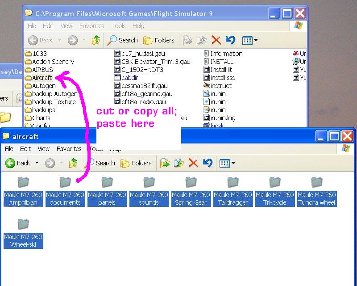Image resolution: width=357 pixels, height=286 pixels.
Task: Click Copy To icon in Flight Simulator 9 window
Action: pyautogui.click(x=202, y=40)
